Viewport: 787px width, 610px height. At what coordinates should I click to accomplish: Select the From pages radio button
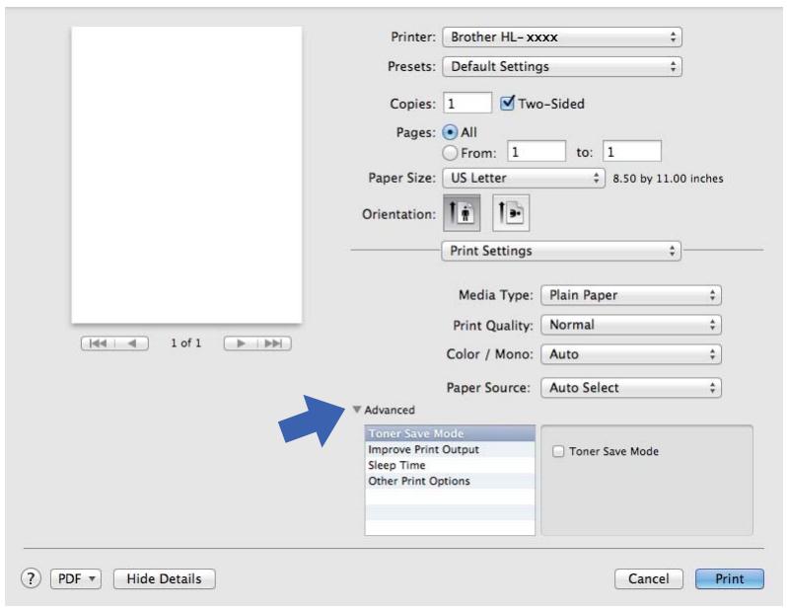pyautogui.click(x=450, y=152)
